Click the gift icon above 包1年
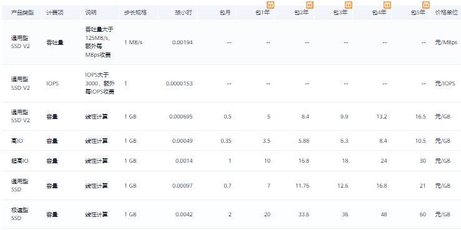 coord(270,5)
